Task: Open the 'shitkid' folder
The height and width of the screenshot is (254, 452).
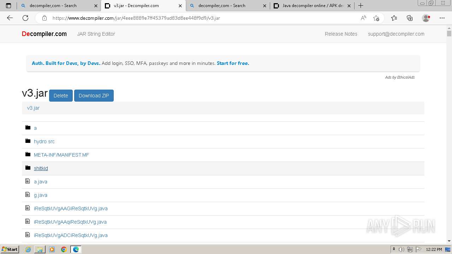Action: click(41, 168)
